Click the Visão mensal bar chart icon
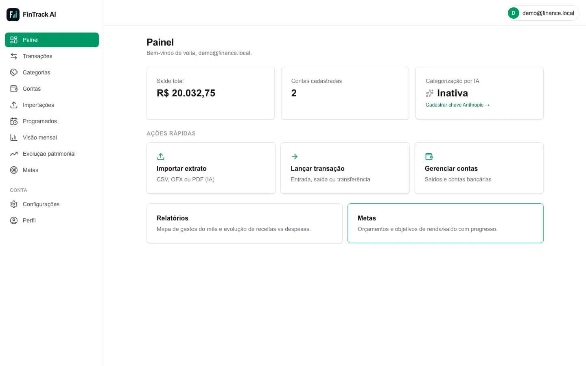This screenshot has width=586, height=366. 14,137
